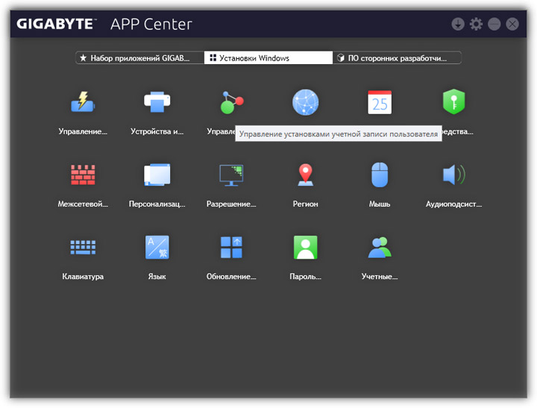Open the calendar 25 date icon
Viewport: 537px width, 408px height.
tap(380, 102)
